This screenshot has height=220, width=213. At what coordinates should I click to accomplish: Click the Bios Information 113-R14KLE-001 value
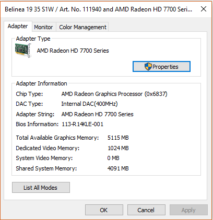pos(82,124)
